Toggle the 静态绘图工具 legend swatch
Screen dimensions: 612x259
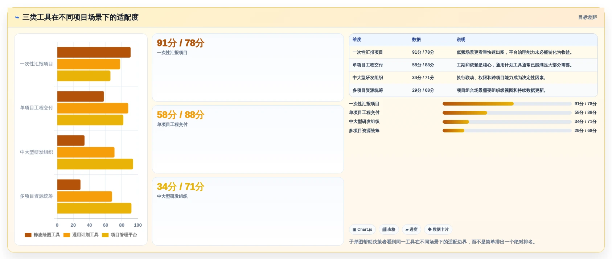[x=28, y=235]
